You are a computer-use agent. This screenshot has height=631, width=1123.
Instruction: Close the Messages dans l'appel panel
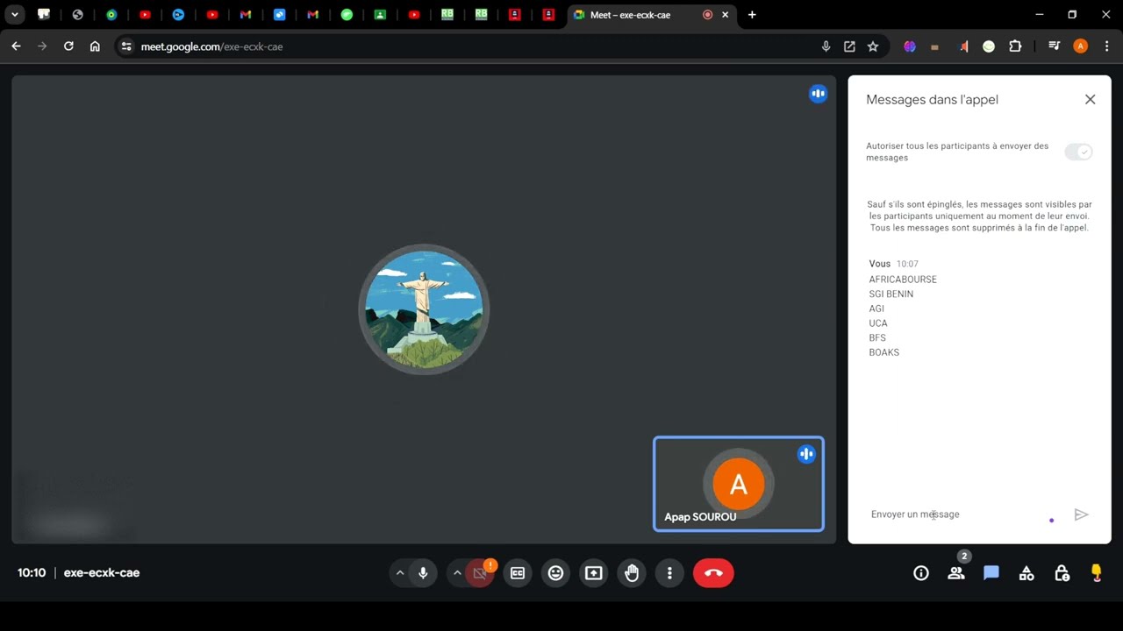point(1090,100)
